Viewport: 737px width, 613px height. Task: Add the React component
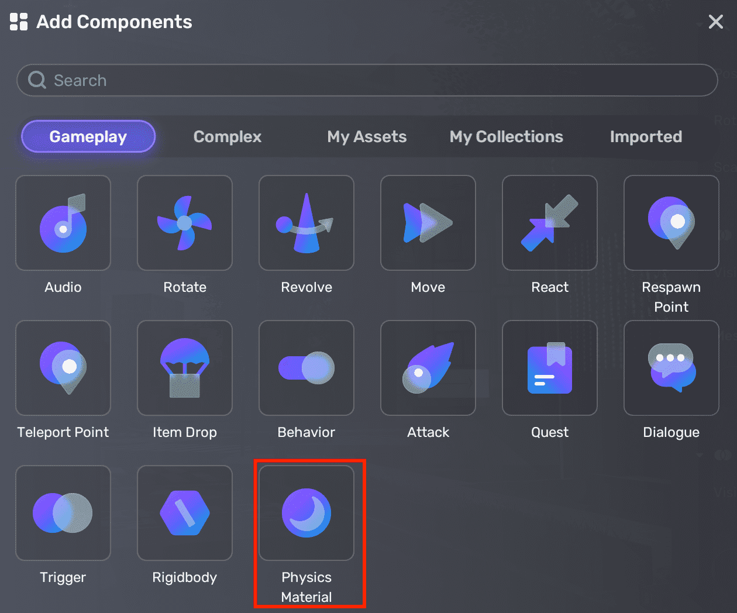(550, 222)
